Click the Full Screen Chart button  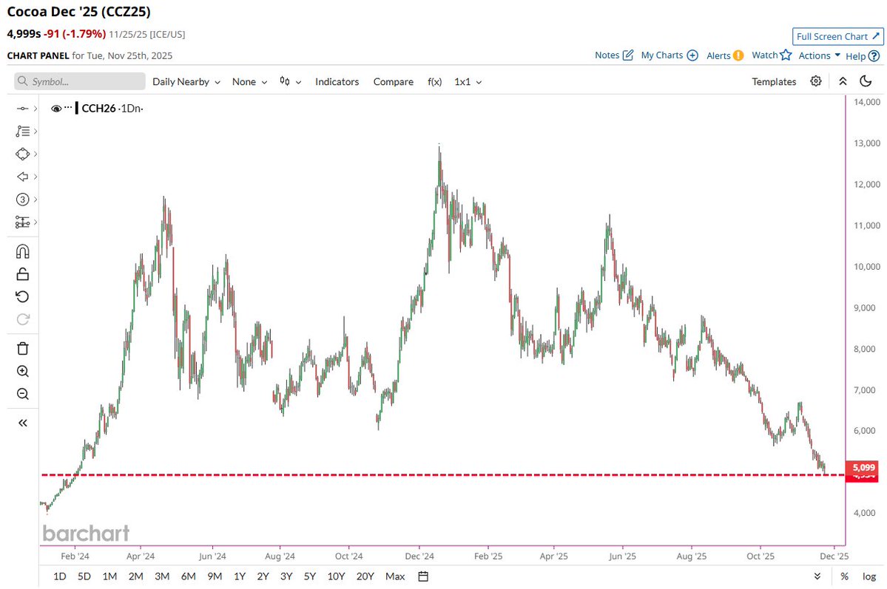point(837,35)
